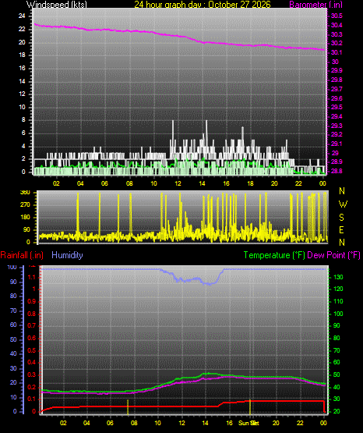Click 80 on the temperature axis
The image size is (363, 433).
[337, 338]
